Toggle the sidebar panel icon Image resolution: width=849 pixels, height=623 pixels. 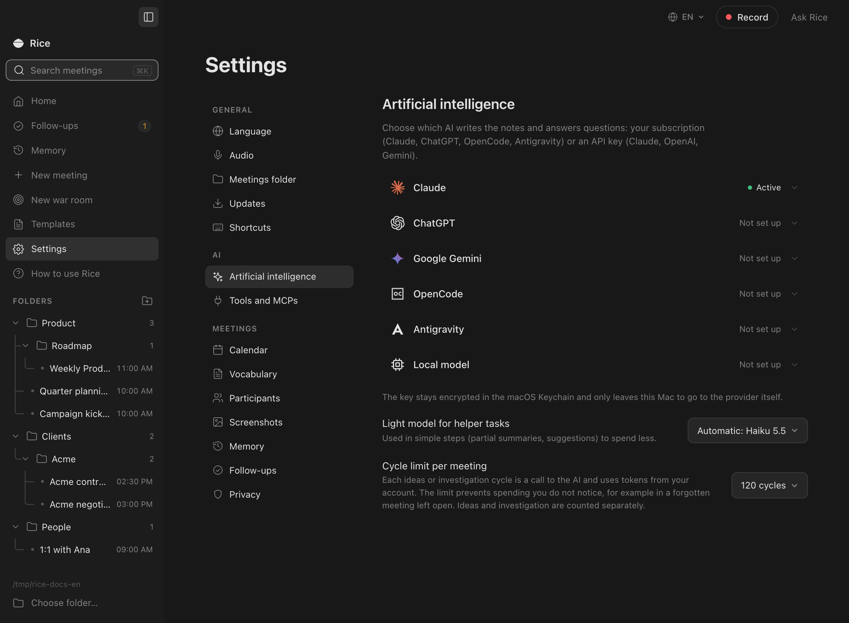(x=149, y=17)
